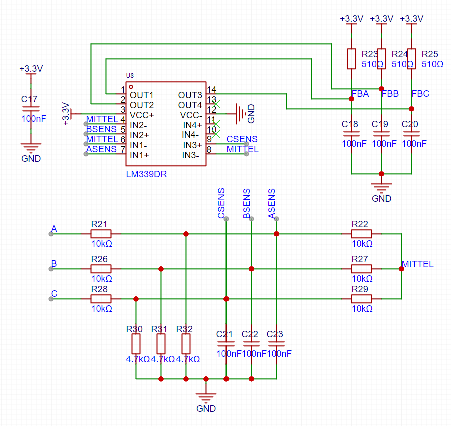Select the CSENS net label at pin 9
The height and width of the screenshot is (426, 451).
pos(242,139)
